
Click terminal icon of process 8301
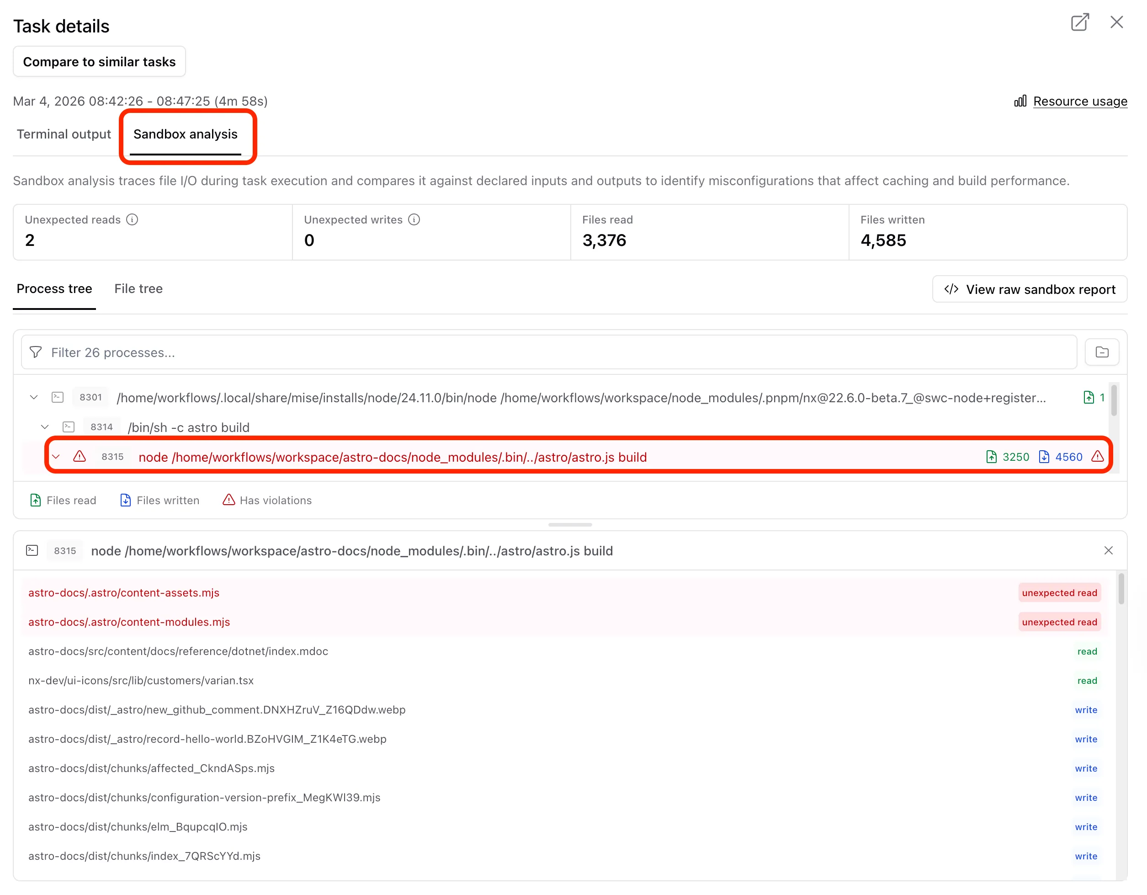(58, 398)
